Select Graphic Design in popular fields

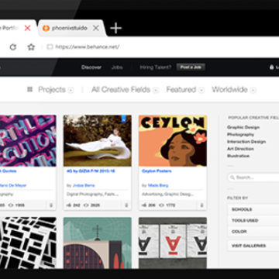click(243, 127)
